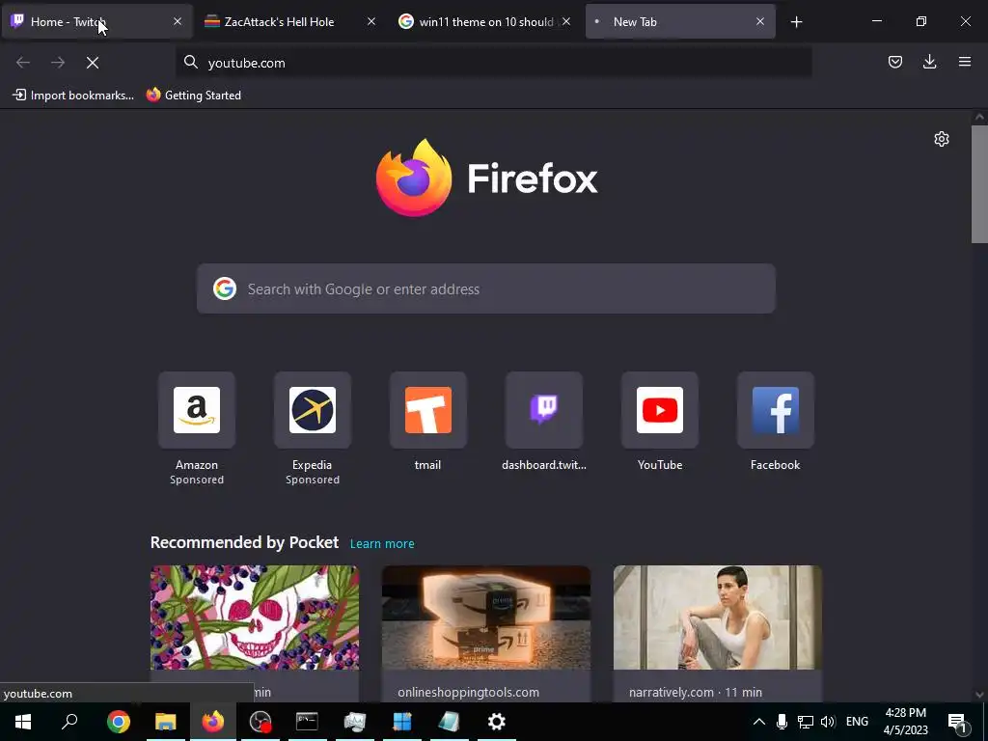
Task: Open the Downloads panel icon
Action: click(x=929, y=62)
